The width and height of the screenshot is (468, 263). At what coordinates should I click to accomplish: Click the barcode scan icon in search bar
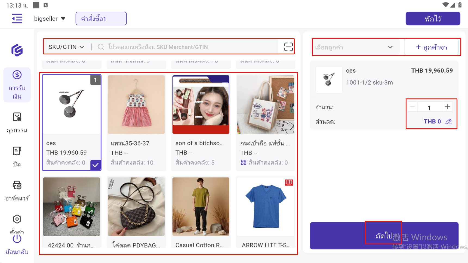(x=288, y=47)
